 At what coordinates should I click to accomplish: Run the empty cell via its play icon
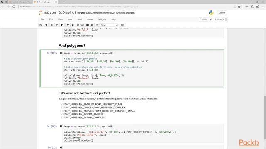pos(61,147)
